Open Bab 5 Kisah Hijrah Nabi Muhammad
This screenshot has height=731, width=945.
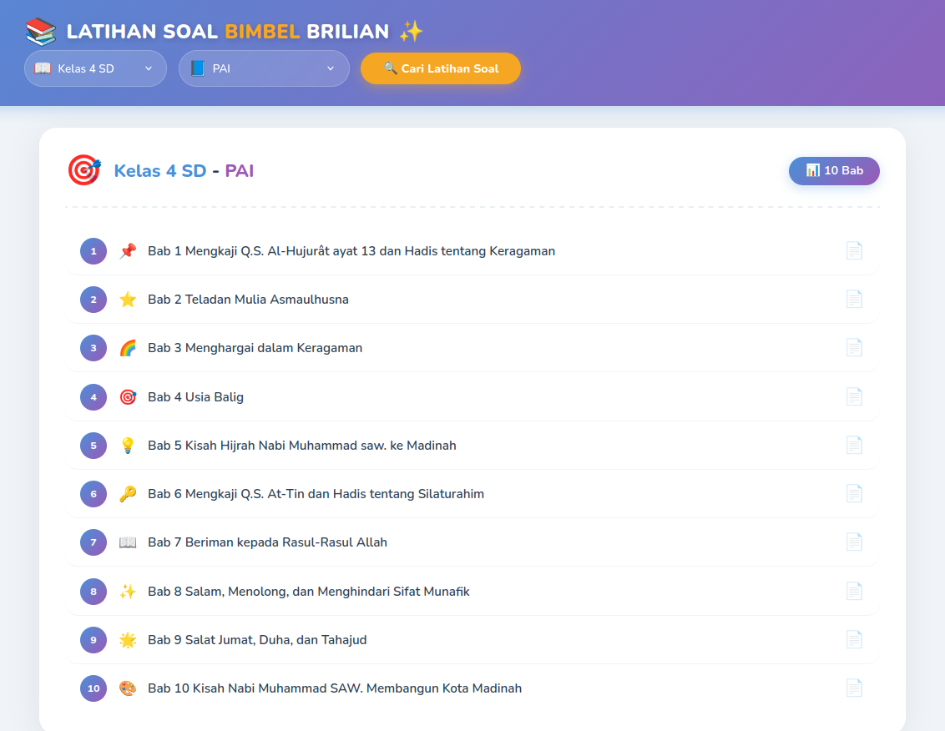[472, 446]
